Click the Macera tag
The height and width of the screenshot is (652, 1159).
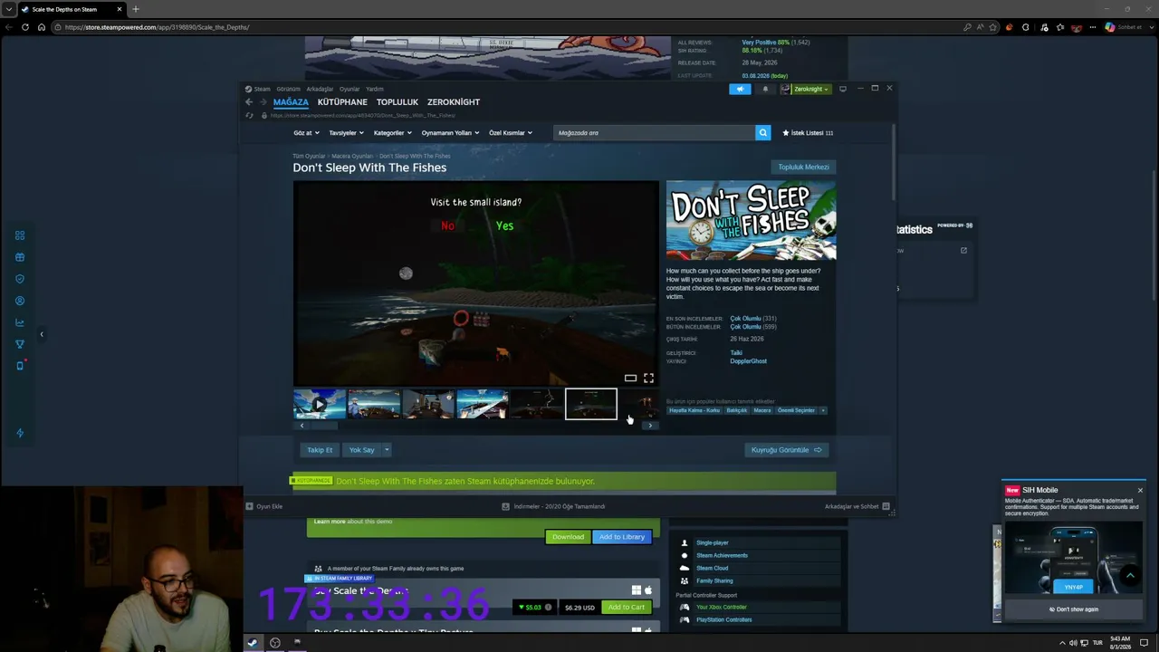762,410
